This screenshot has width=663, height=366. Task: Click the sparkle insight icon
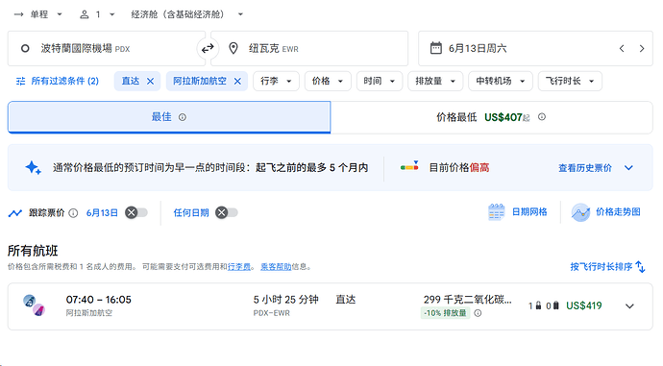coord(33,168)
